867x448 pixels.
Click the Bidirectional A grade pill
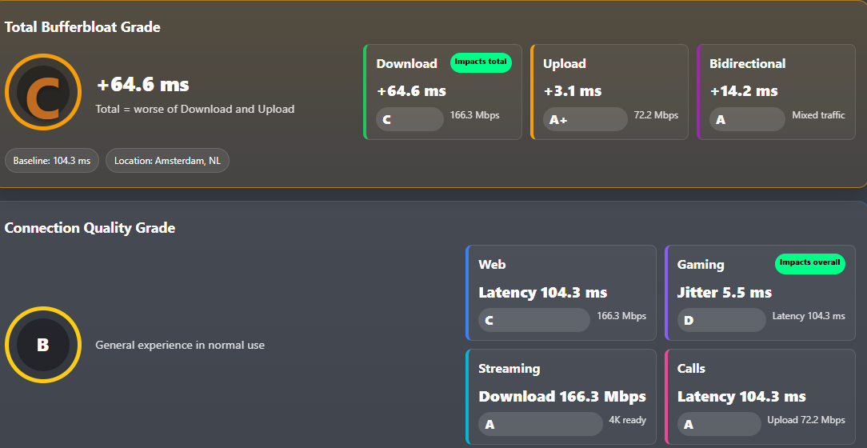pyautogui.click(x=748, y=119)
